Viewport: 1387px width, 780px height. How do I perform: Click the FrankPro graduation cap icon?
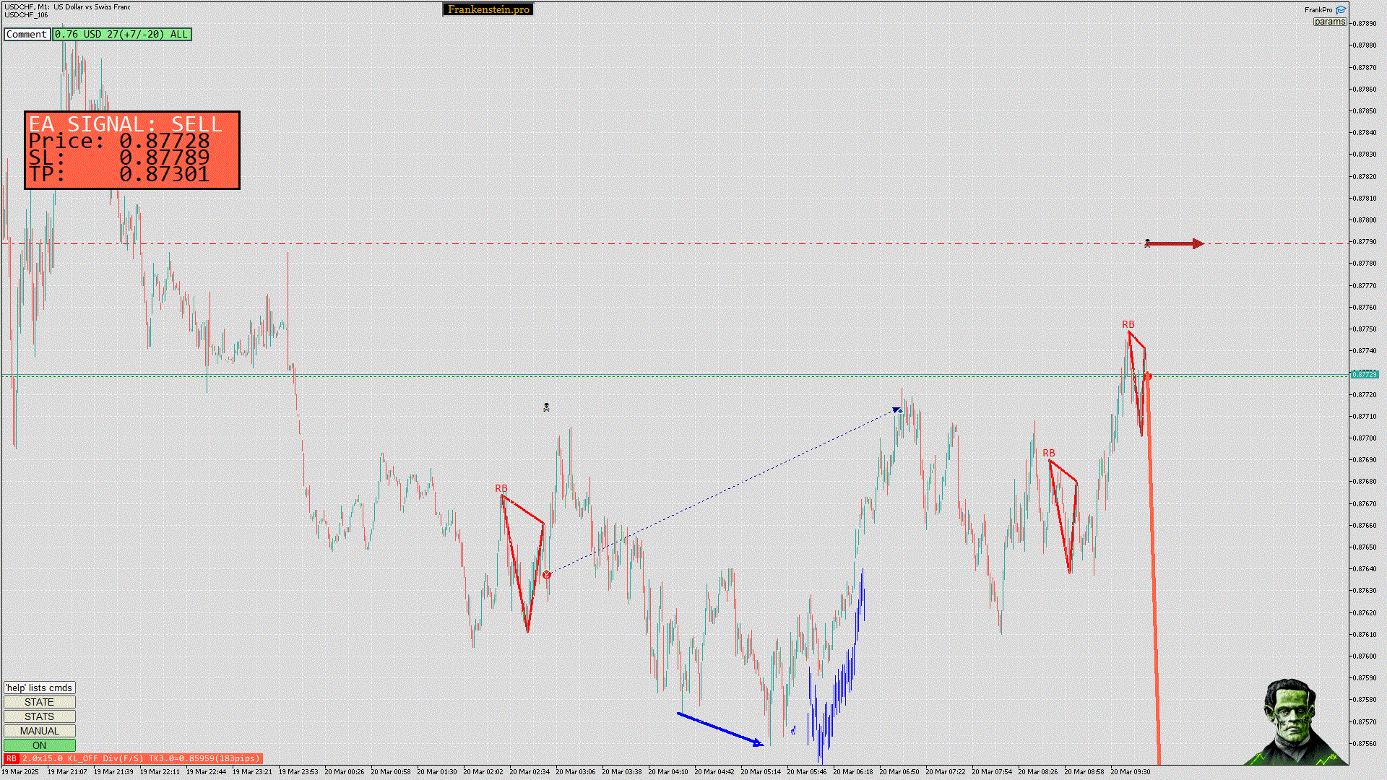(x=1341, y=10)
